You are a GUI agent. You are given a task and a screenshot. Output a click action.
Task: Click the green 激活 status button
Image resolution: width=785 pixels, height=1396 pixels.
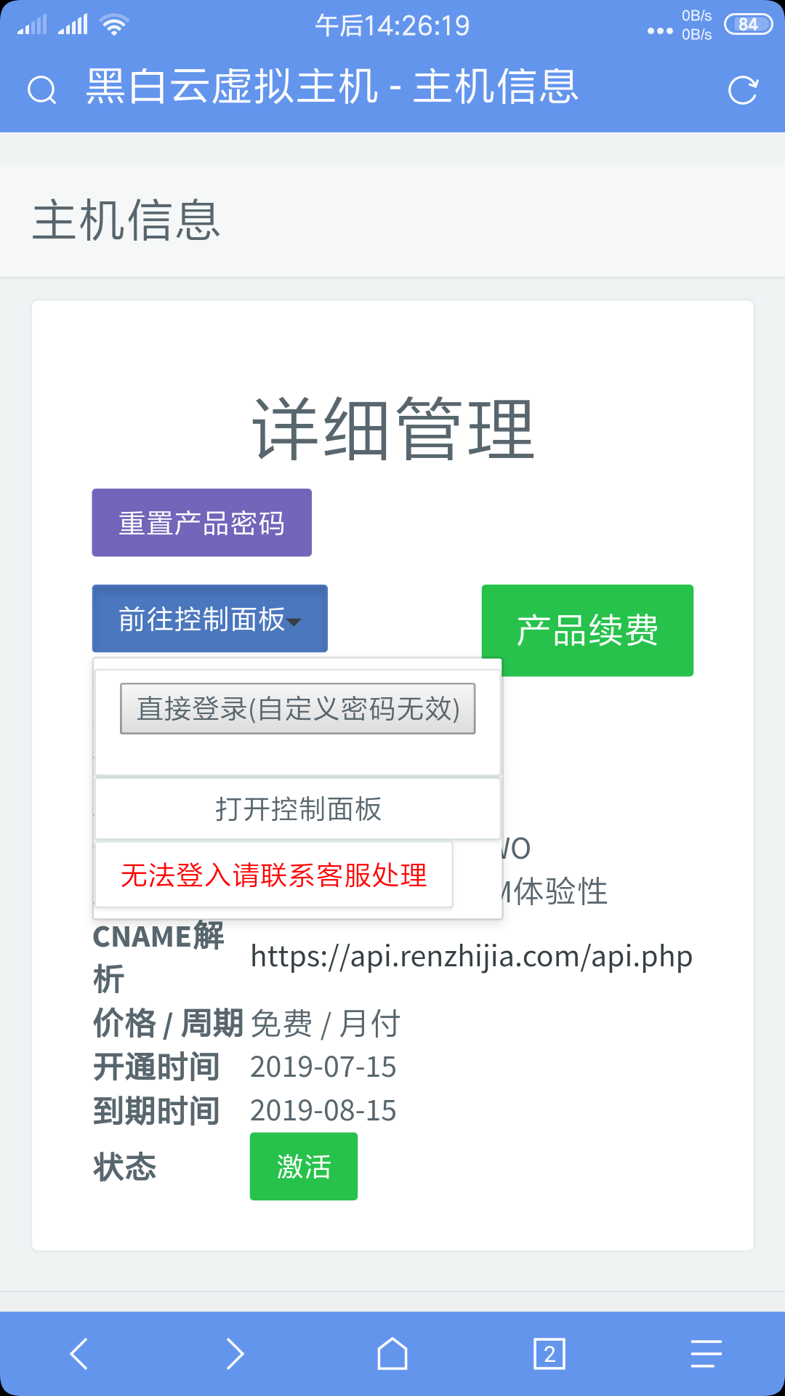pos(304,1166)
